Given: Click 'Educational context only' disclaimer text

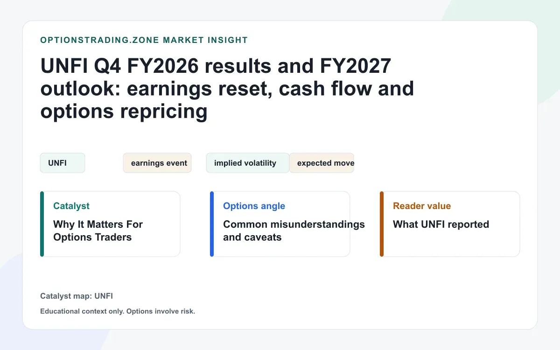Looking at the screenshot, I should click(118, 311).
